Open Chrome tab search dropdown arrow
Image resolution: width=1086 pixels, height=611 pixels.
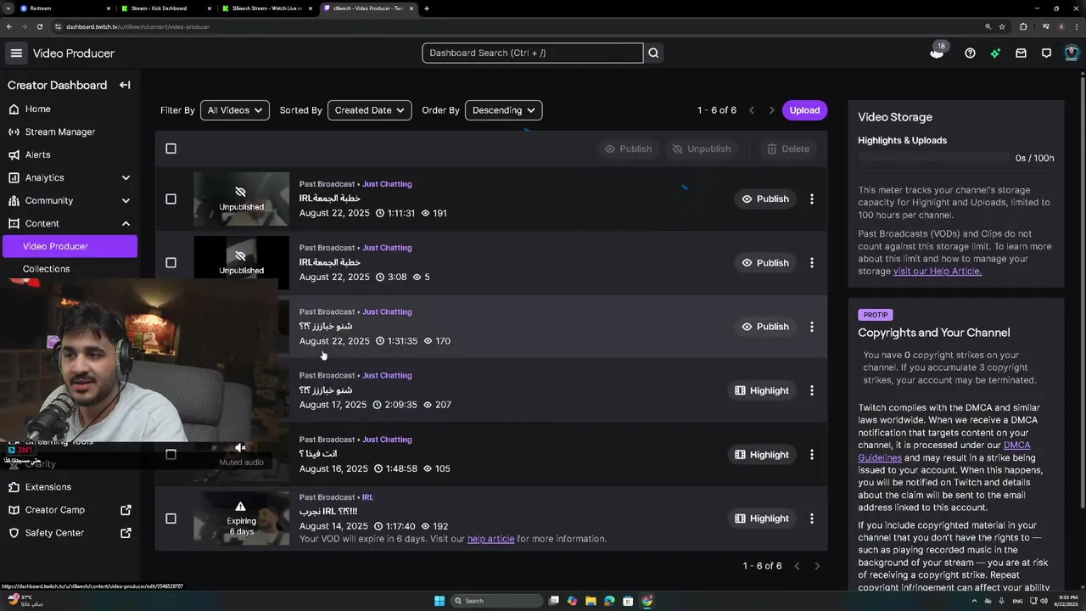[x=8, y=8]
